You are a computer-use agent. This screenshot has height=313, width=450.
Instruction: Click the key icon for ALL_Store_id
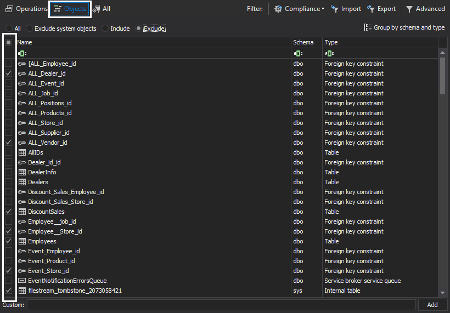22,123
